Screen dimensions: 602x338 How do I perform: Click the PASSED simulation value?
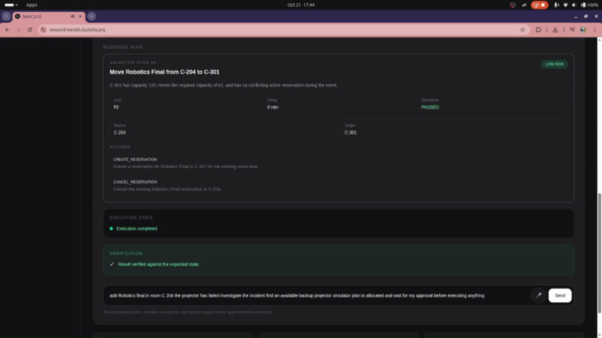[x=429, y=107]
